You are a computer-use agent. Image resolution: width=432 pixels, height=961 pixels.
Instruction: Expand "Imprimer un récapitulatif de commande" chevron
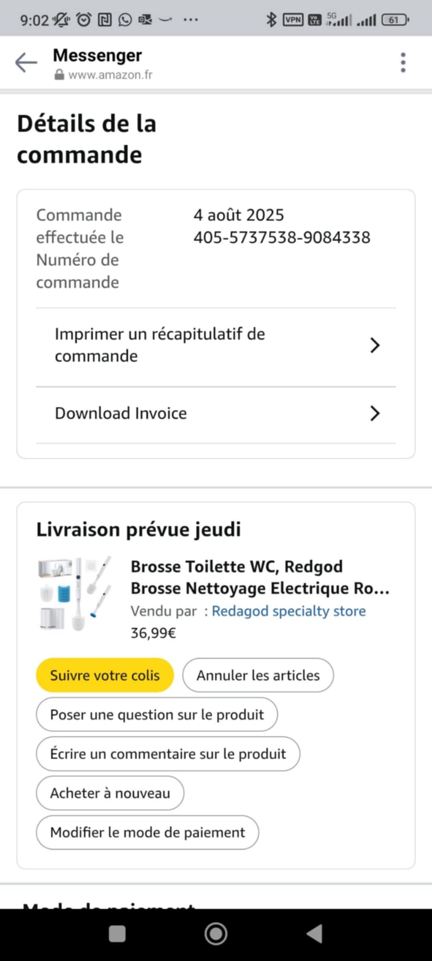[x=374, y=345]
